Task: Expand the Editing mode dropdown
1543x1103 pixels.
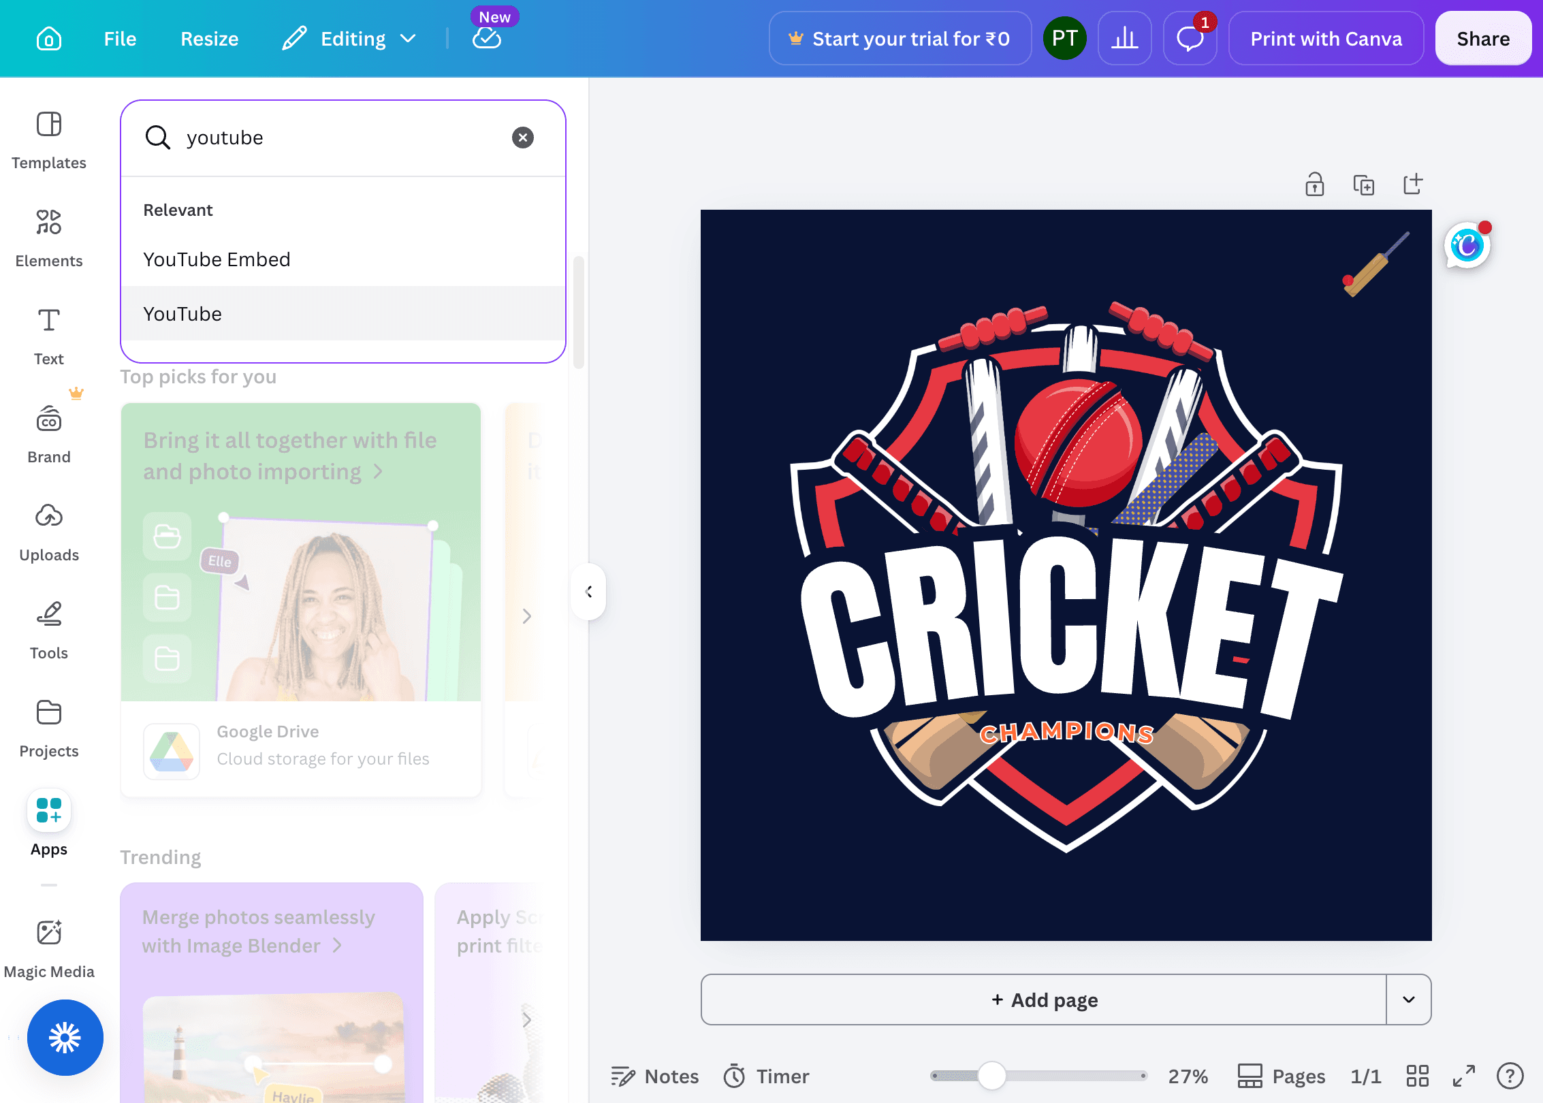Action: point(350,39)
